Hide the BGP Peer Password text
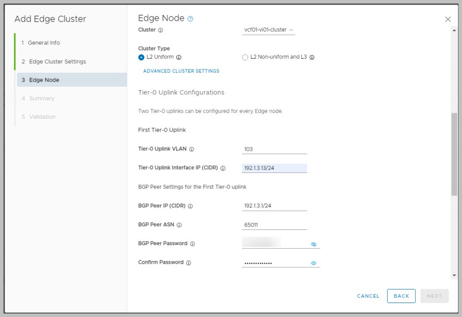Viewport: 462px width, 317px height. 314,244
